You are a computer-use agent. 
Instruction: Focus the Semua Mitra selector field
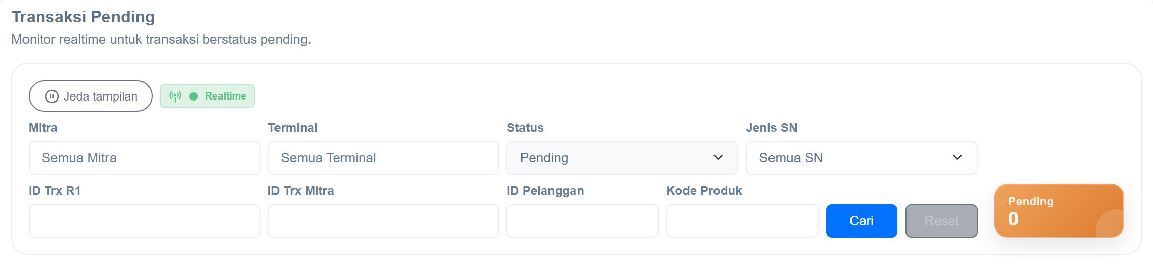145,158
